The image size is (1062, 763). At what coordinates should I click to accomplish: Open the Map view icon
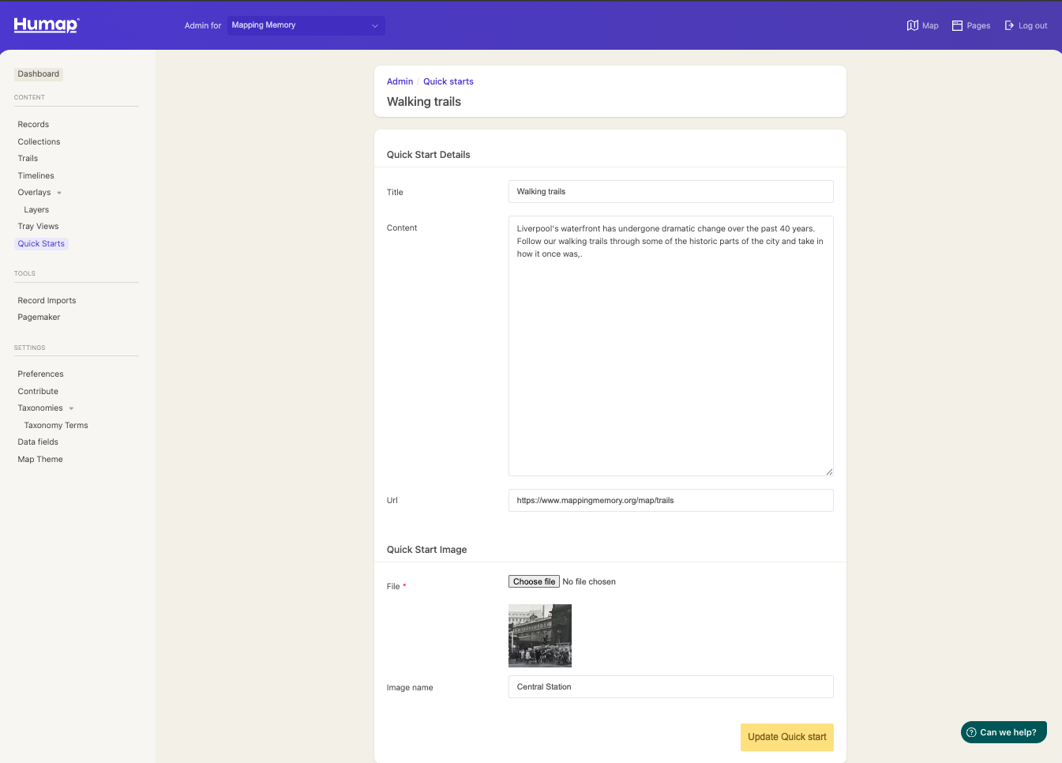click(913, 25)
